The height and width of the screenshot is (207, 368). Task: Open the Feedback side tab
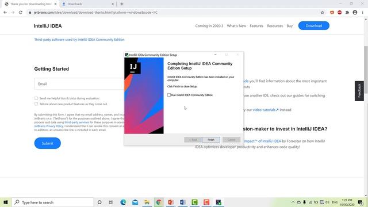pos(359,91)
